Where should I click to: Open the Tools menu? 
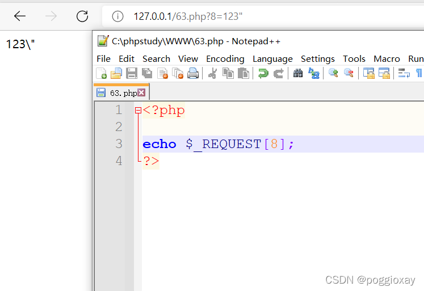coord(354,58)
